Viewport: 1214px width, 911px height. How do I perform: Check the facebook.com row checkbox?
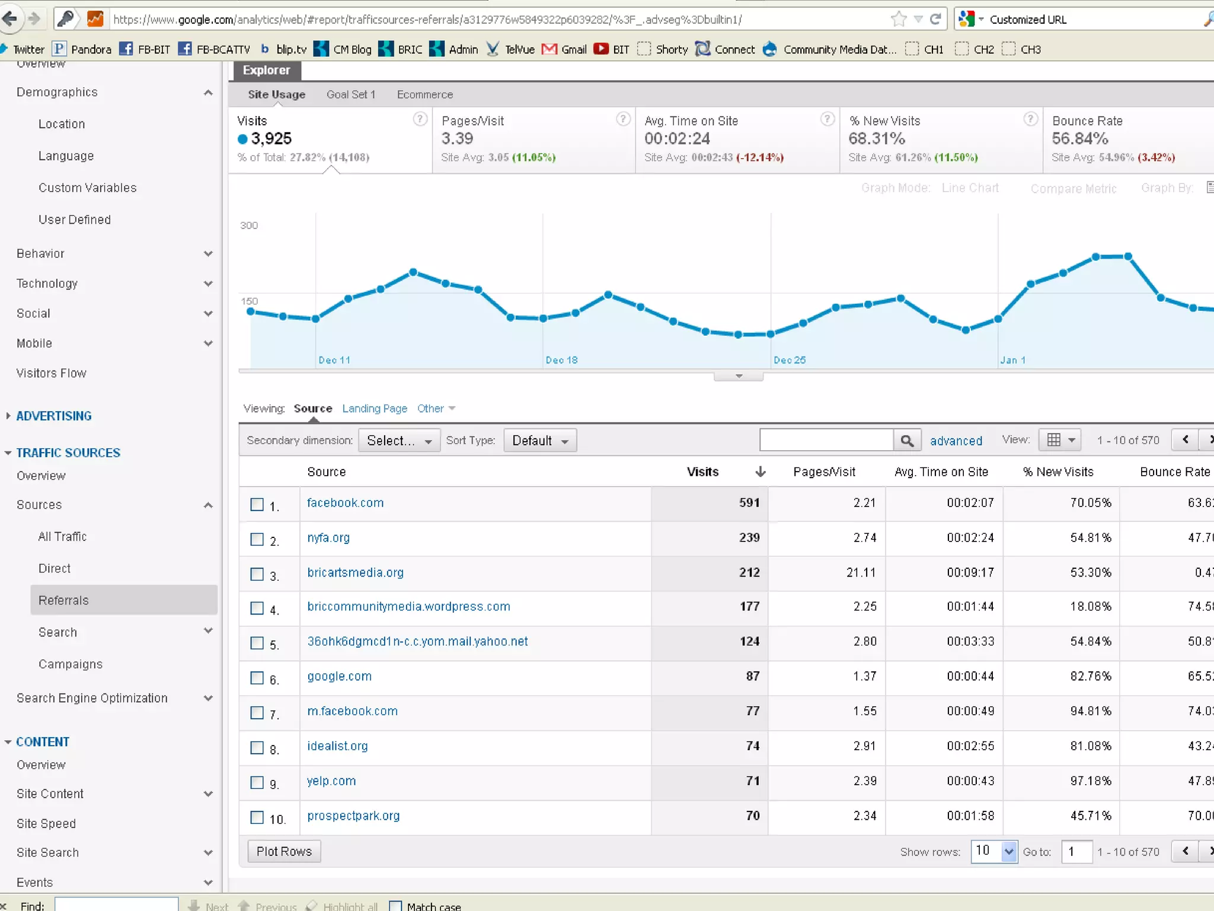click(x=257, y=504)
